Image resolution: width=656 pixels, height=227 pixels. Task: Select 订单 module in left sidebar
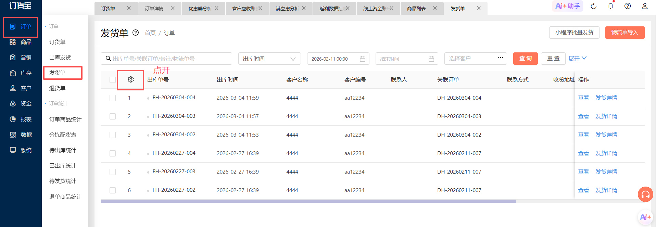(21, 27)
